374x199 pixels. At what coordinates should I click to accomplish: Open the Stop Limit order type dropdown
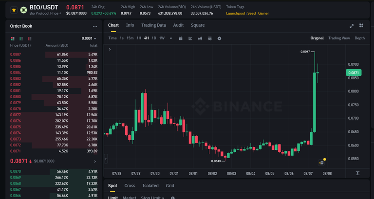[x=152, y=198]
